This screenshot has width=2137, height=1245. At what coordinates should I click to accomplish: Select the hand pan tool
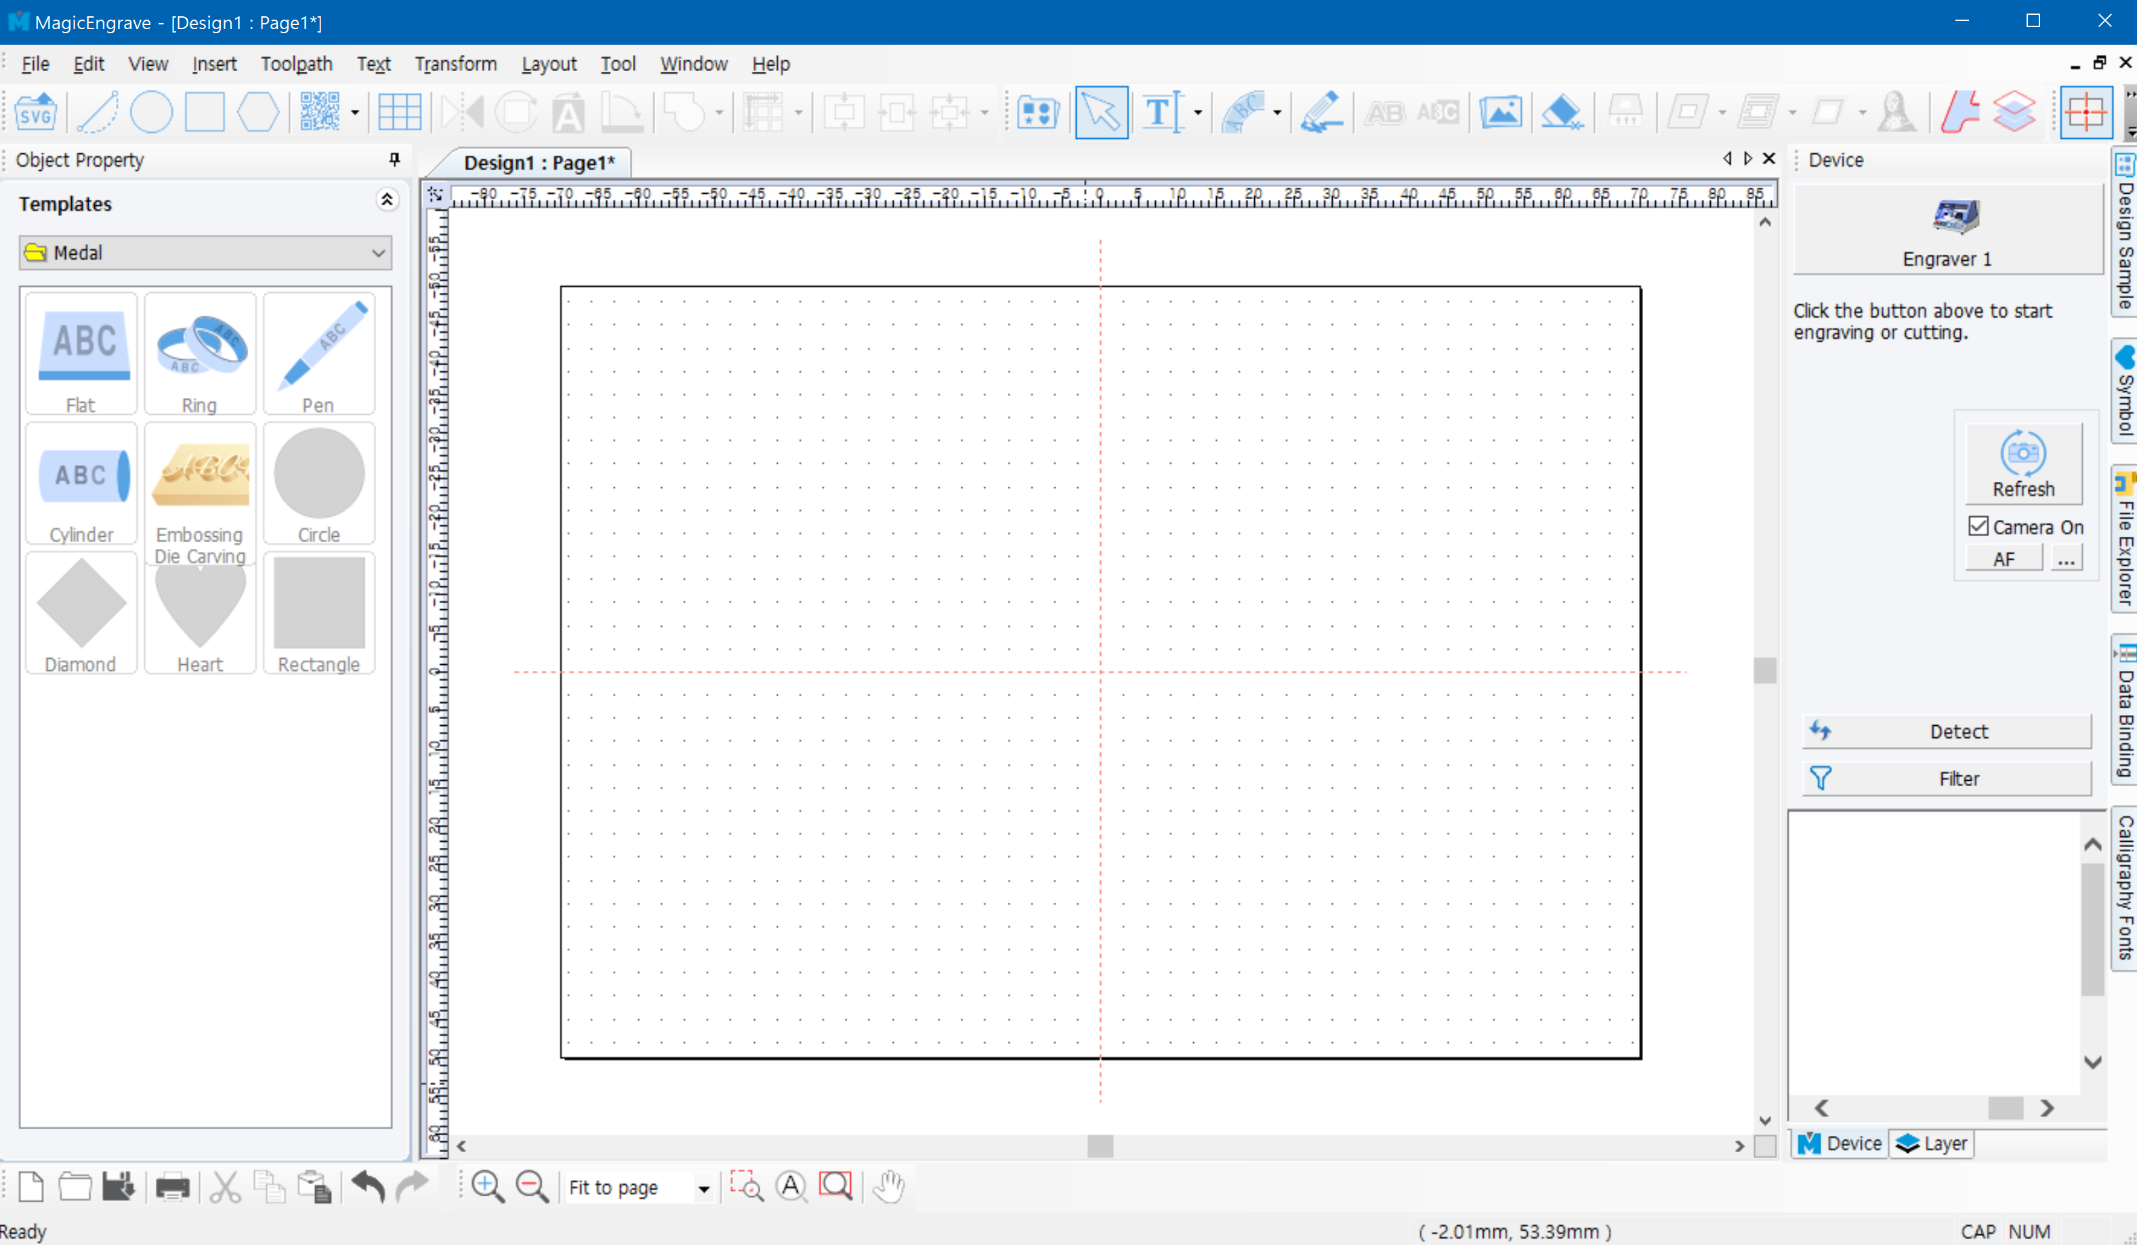[x=889, y=1187]
